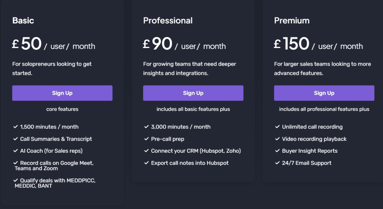Click the checkmark beside Video recording playback
383x209 pixels.
pos(277,139)
